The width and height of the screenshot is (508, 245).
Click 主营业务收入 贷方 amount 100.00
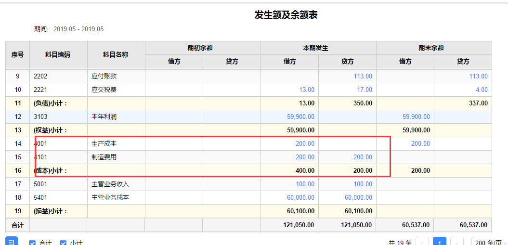tap(363, 184)
